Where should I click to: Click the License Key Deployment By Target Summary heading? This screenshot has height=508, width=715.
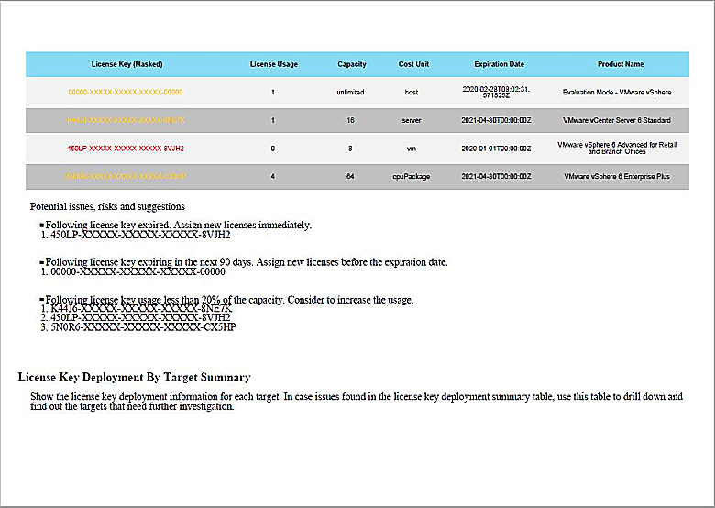(x=134, y=377)
